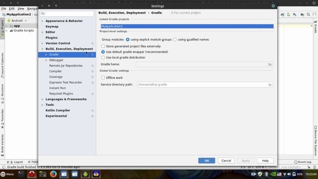
Task: Browse for Service directory path folder icon
Action: [270, 85]
